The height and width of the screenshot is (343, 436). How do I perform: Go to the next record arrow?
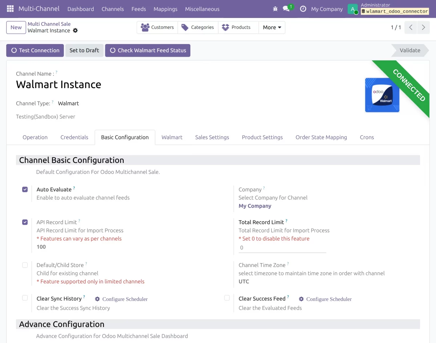(423, 27)
